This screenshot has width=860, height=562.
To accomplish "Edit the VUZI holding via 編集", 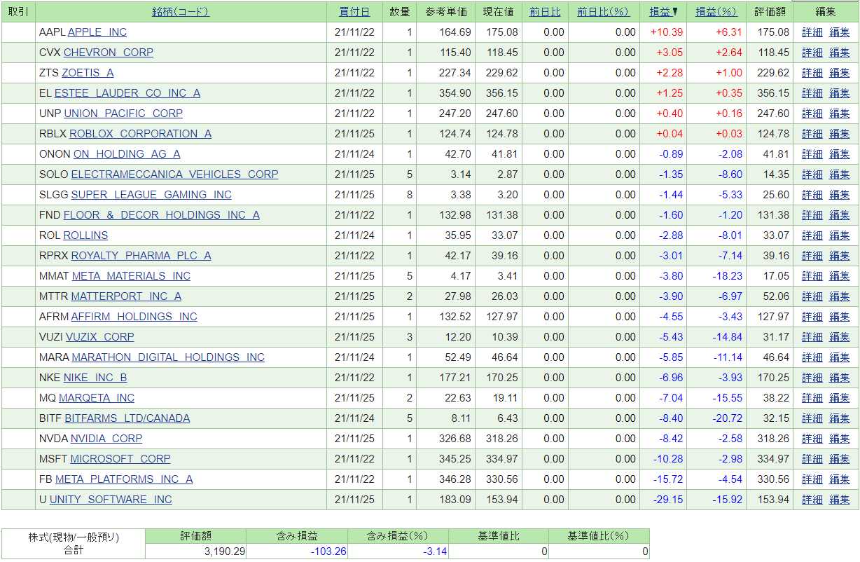I will pyautogui.click(x=840, y=337).
